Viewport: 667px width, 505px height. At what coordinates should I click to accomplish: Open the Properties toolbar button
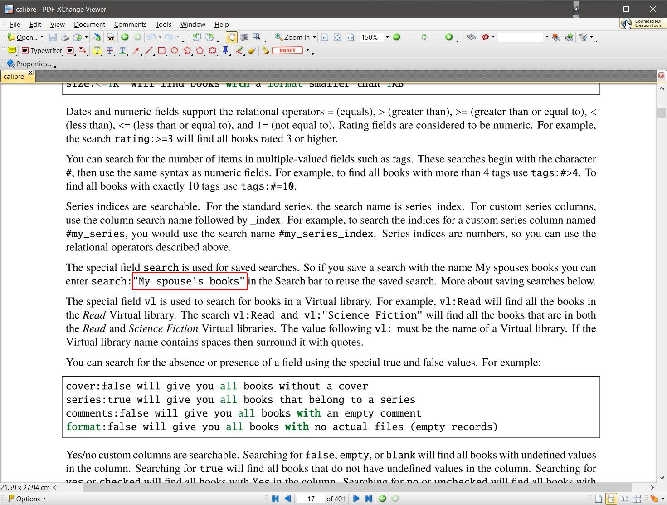click(29, 64)
